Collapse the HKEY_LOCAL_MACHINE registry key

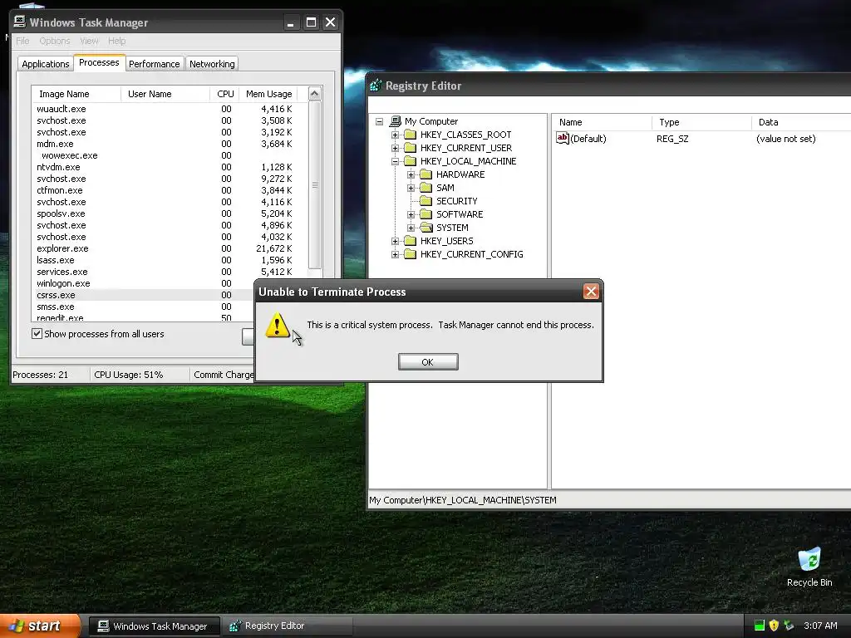(x=395, y=161)
